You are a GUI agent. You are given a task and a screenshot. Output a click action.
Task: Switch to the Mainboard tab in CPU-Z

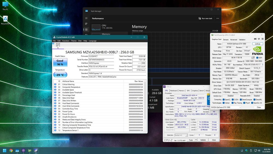[174, 91]
